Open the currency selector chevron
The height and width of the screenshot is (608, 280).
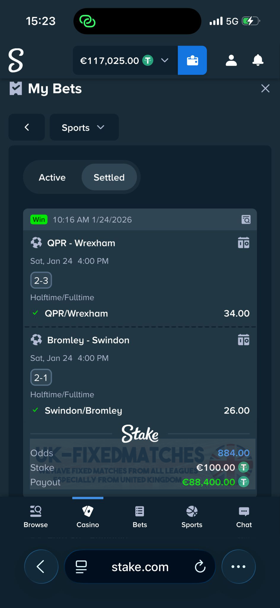[165, 60]
